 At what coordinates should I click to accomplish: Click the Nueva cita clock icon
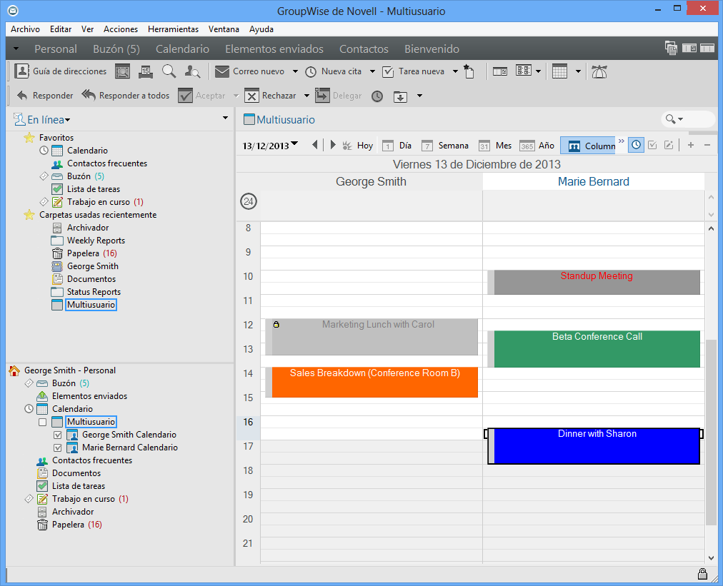coord(311,72)
